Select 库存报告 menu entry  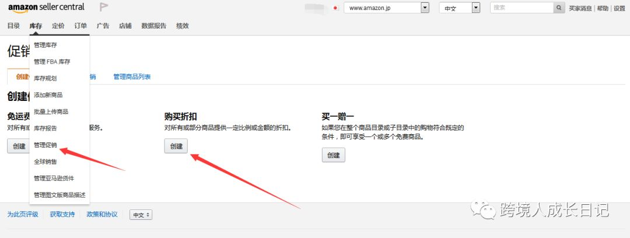point(45,128)
